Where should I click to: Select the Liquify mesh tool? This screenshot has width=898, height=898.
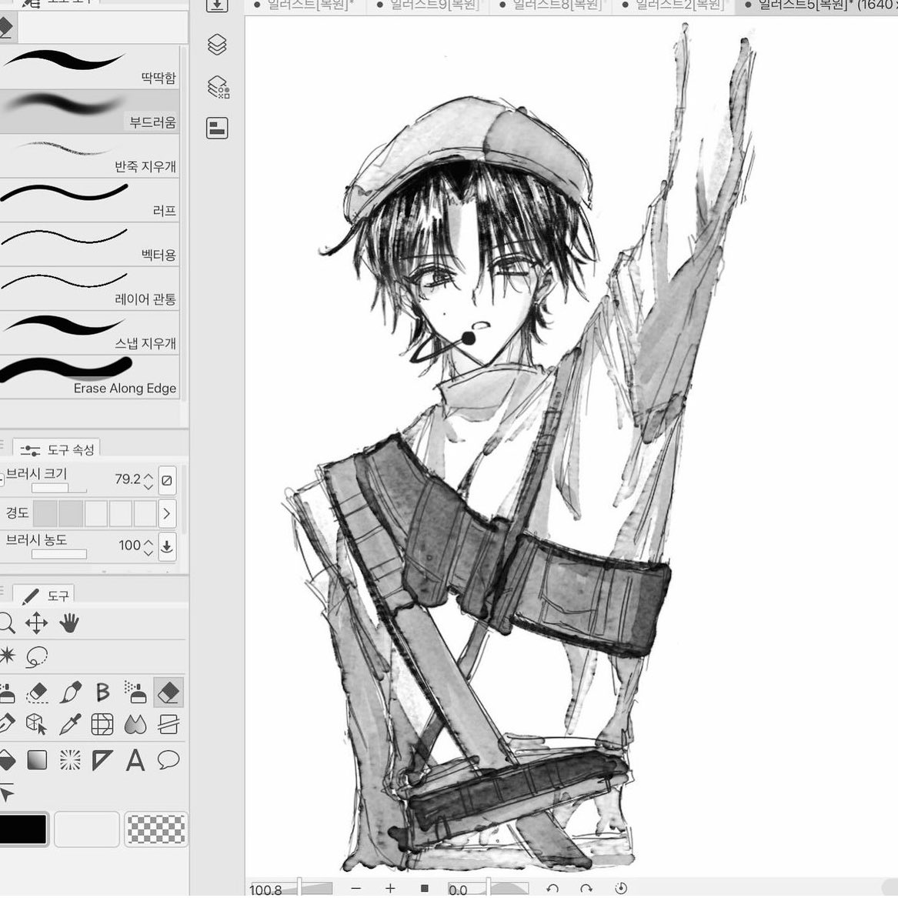pyautogui.click(x=102, y=724)
